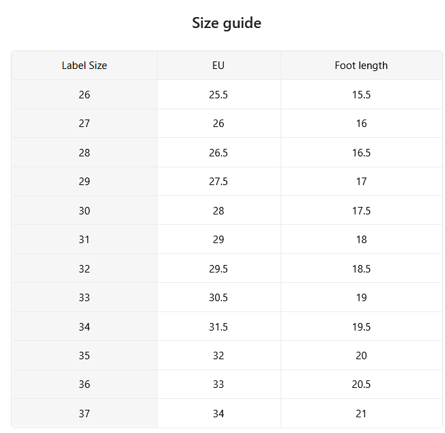
Task: Click foot length 20.5 cell
Action: 361,385
